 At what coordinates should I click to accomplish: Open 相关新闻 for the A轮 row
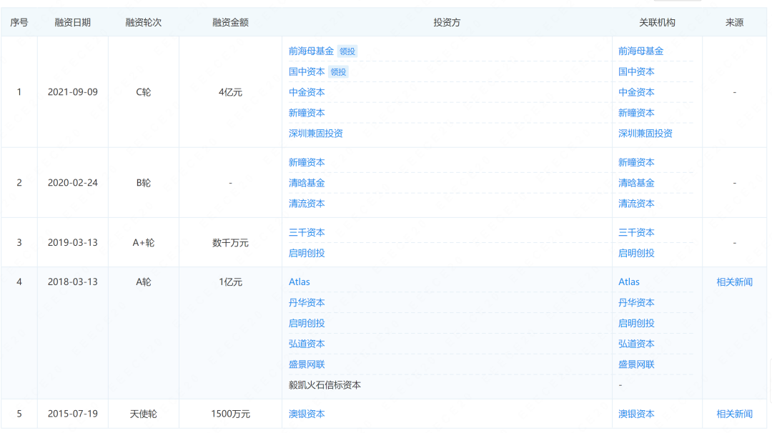click(734, 282)
